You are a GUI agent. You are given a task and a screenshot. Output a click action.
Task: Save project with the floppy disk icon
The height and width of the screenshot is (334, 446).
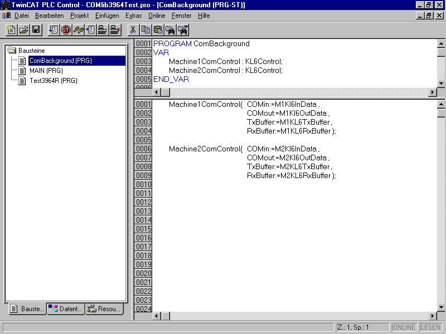(36, 30)
